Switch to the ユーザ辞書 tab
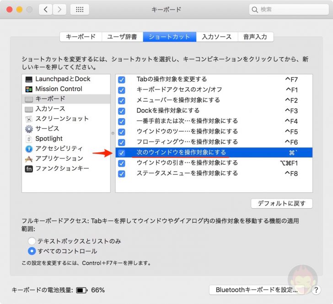Screen dimensions: 333x304 click(x=122, y=37)
